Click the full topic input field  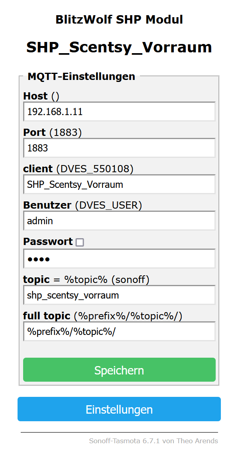coord(120,331)
